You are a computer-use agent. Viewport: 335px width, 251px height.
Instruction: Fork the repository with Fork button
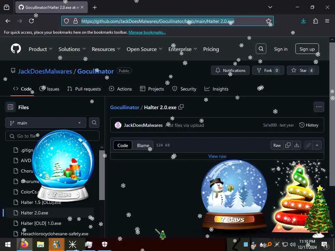(268, 71)
